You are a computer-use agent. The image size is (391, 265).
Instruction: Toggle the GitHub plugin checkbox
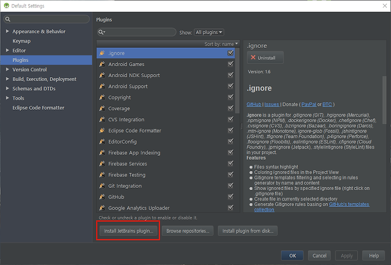click(x=231, y=197)
